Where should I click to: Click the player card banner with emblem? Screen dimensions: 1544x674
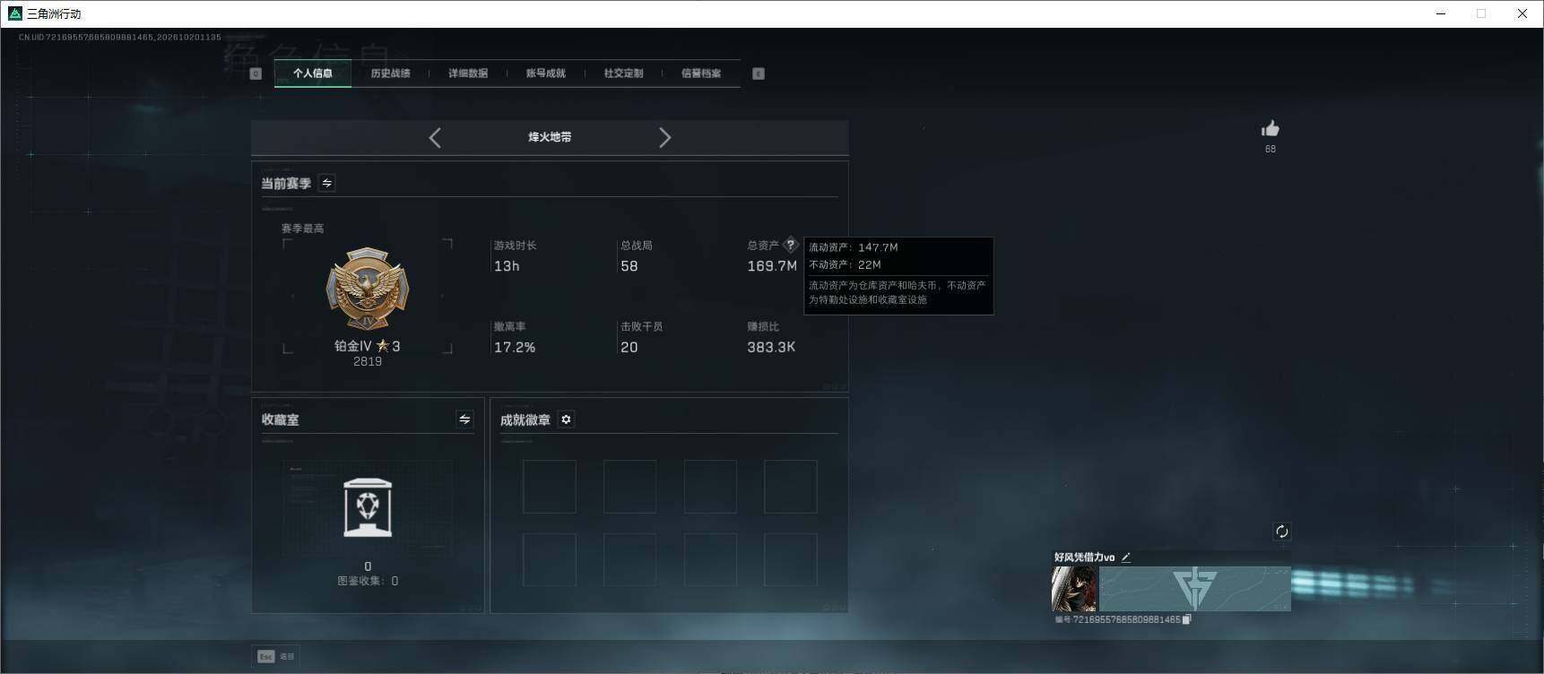coord(1195,589)
